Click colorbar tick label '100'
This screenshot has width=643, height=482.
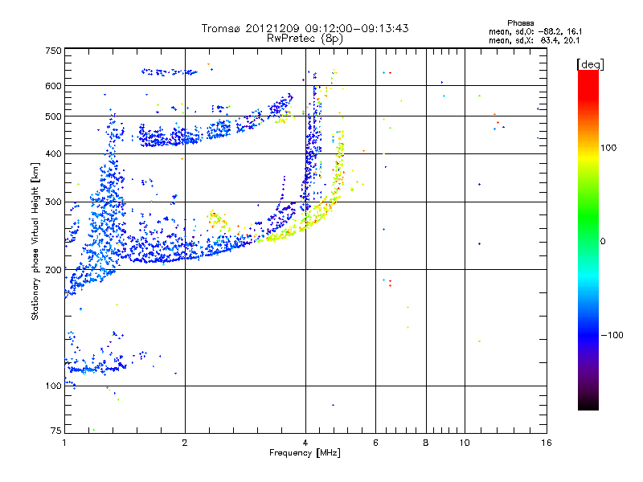pyautogui.click(x=608, y=148)
